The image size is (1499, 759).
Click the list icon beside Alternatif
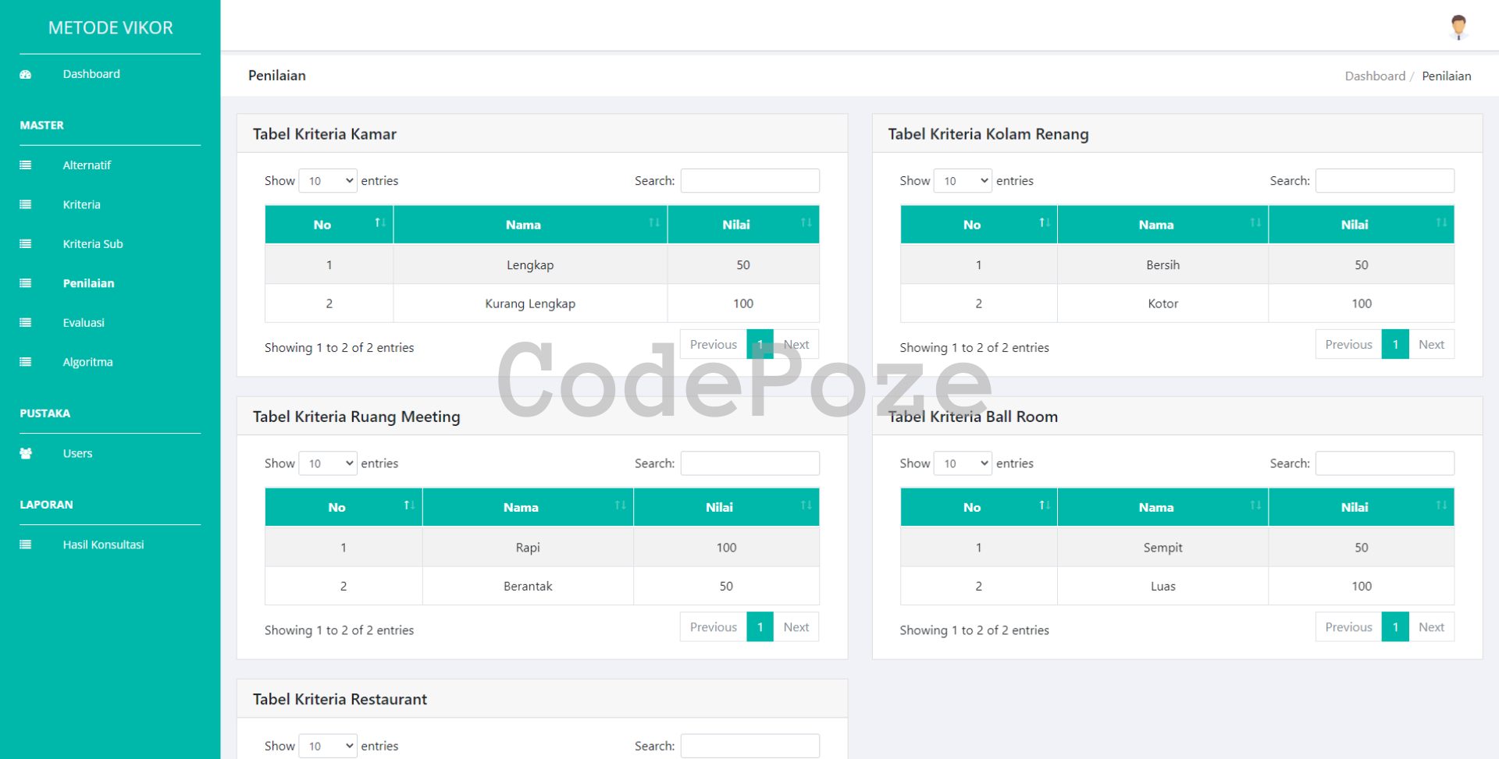(x=26, y=165)
